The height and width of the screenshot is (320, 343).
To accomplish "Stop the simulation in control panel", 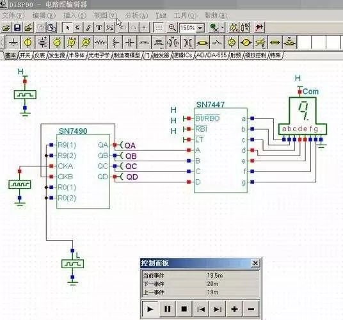I will pyautogui.click(x=184, y=309).
